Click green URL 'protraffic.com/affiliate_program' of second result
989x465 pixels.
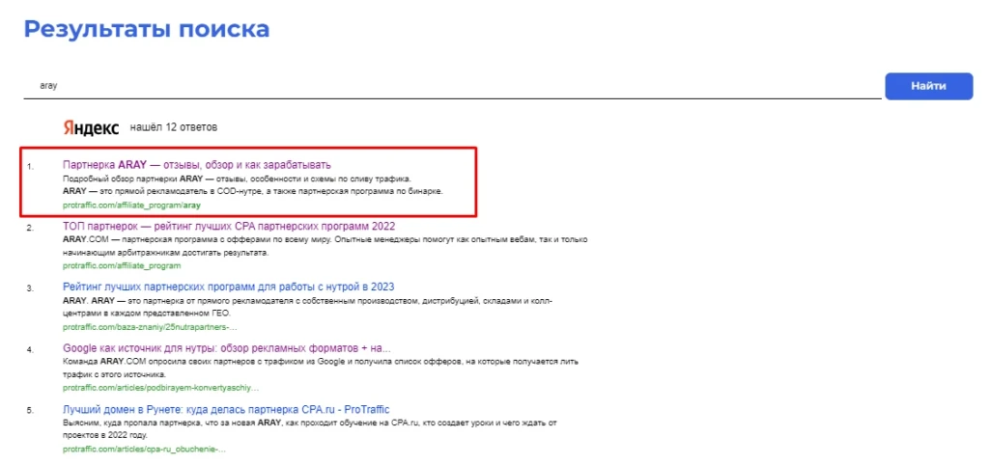tap(122, 265)
